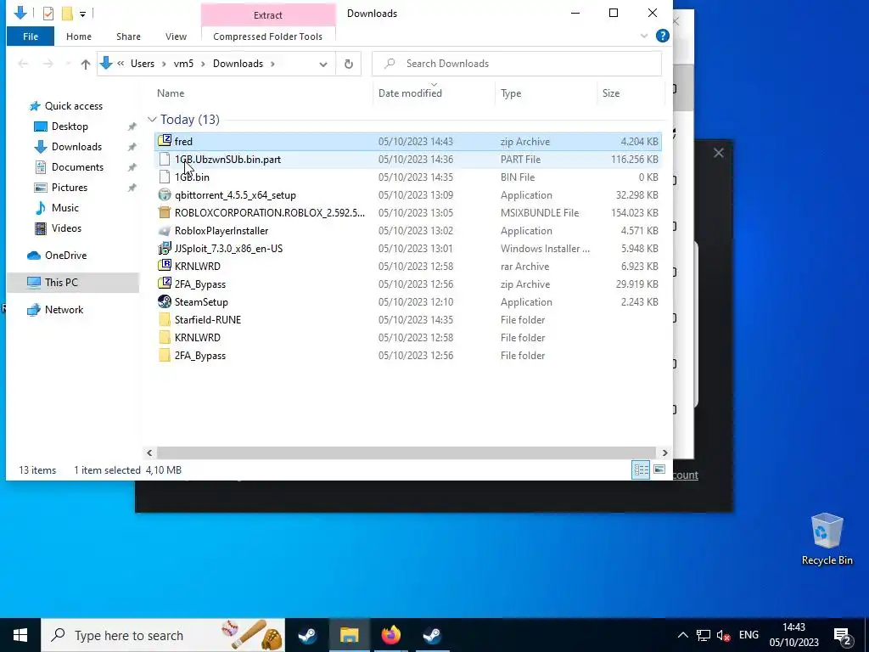Screen dimensions: 869x652
Task: Open Firefox from the taskbar
Action: click(390, 635)
